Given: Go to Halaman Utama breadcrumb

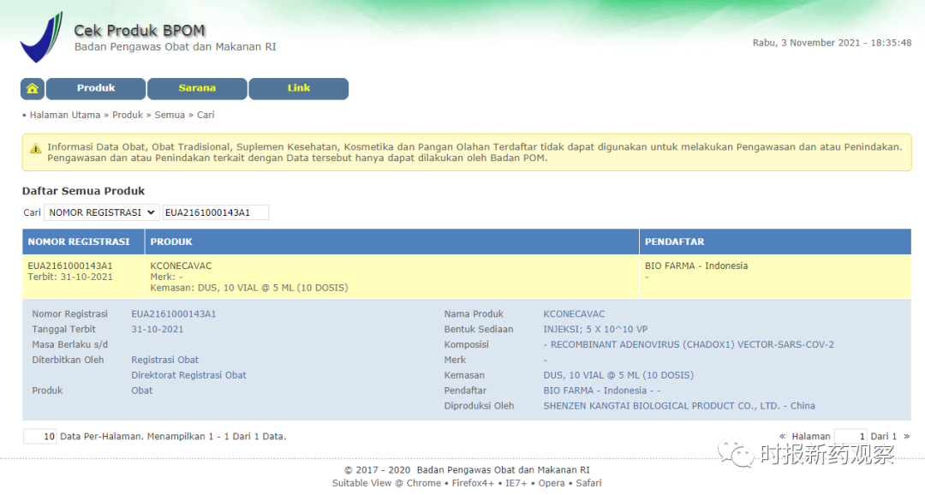Looking at the screenshot, I should pyautogui.click(x=65, y=115).
